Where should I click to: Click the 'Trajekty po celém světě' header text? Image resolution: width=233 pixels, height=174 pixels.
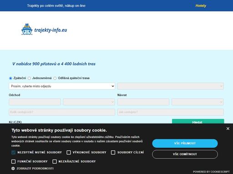tap(56, 6)
